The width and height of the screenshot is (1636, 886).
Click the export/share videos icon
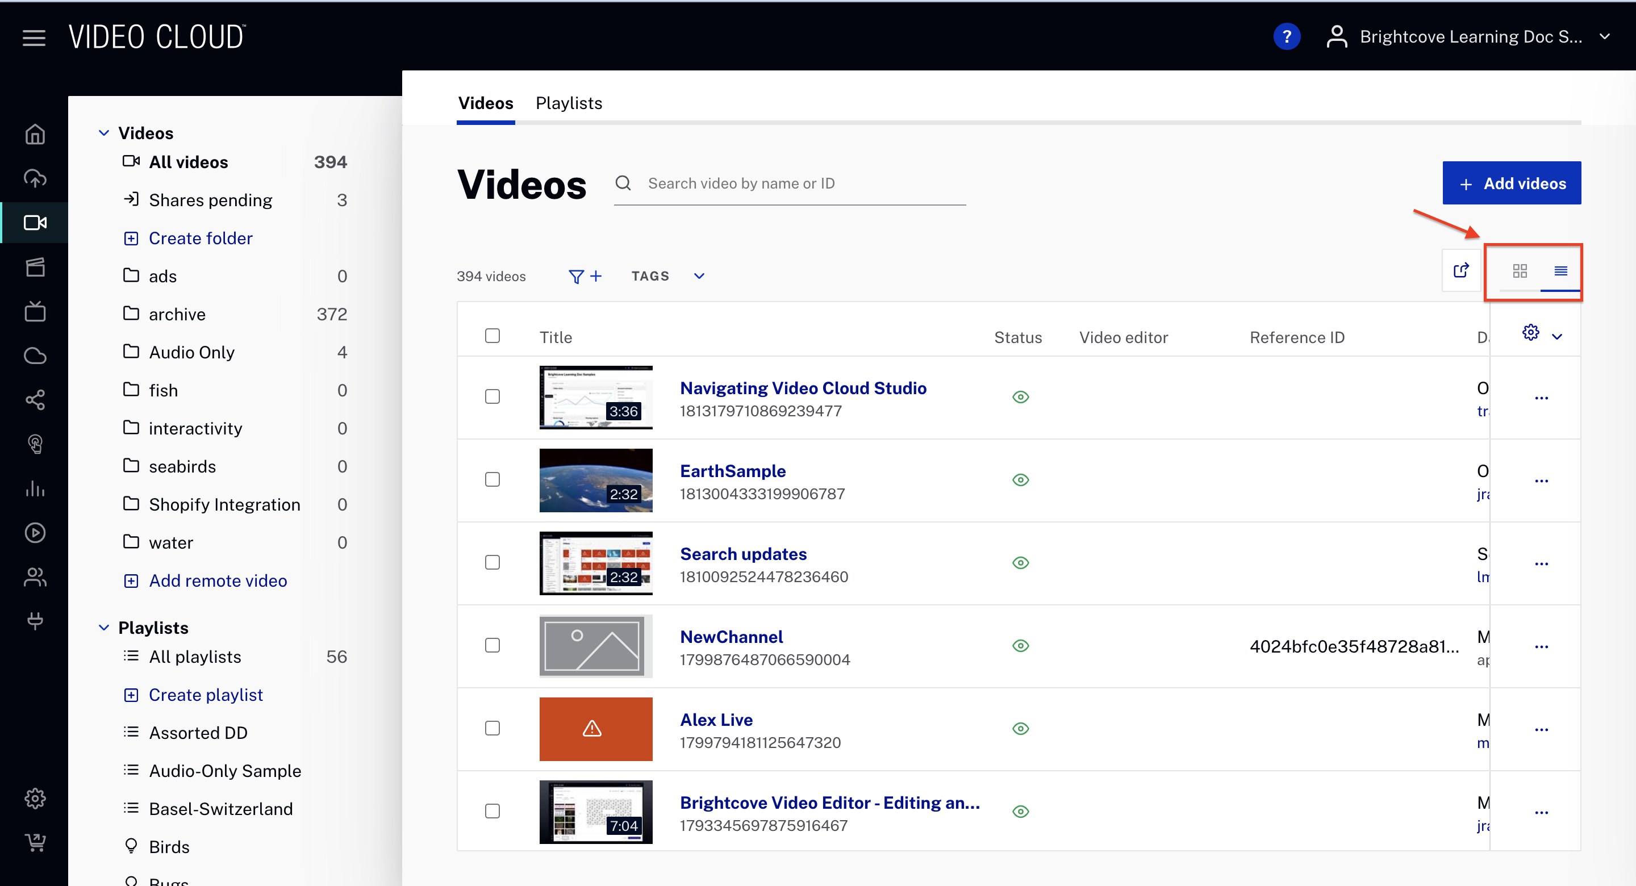1460,270
